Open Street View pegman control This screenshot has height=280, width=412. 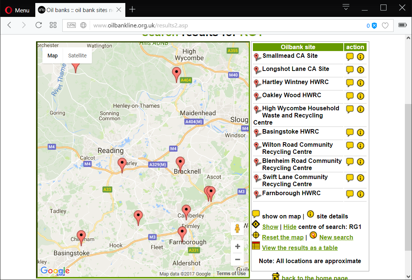pyautogui.click(x=237, y=229)
